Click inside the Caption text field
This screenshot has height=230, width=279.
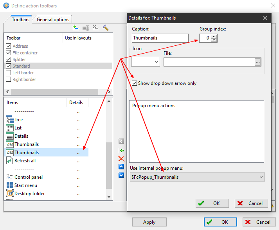tap(160, 38)
